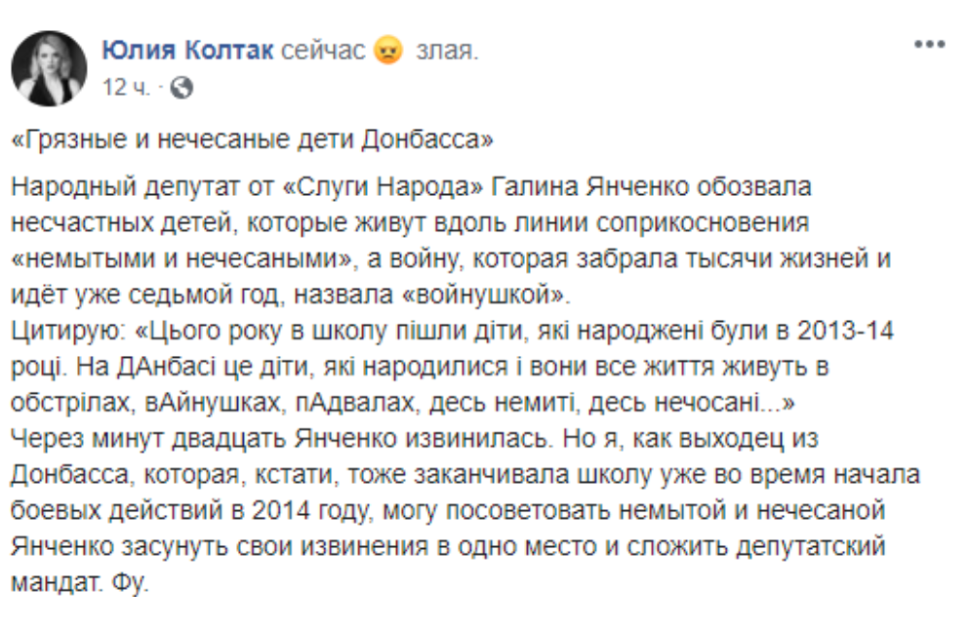The height and width of the screenshot is (630, 970).
Task: Select the 'злая' feeling label
Action: point(447,51)
